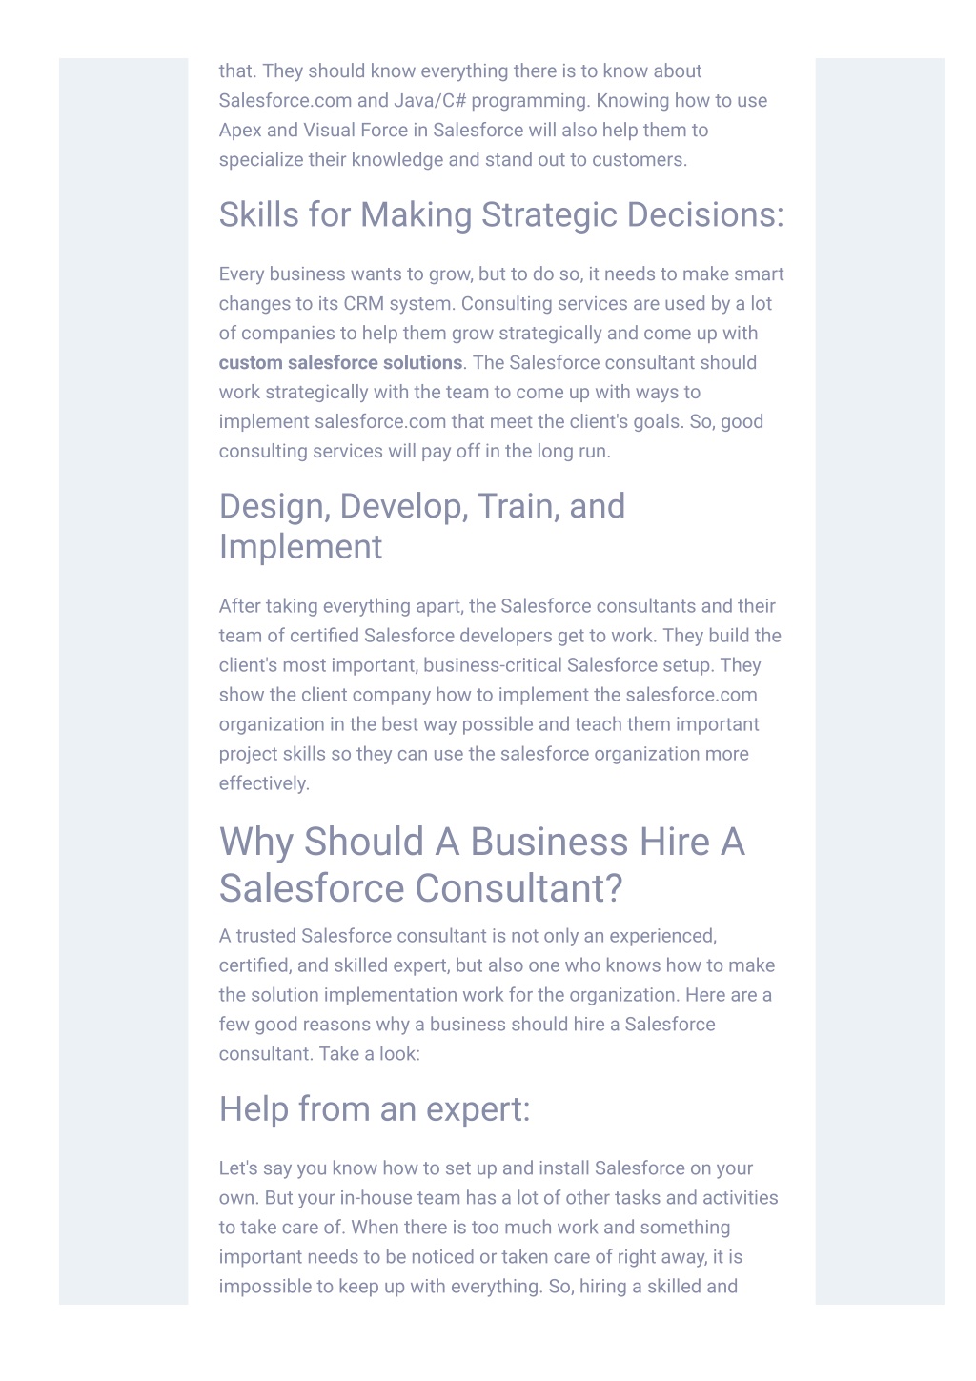976x1381 pixels.
Task: Click the line consultant. Take a look:
Action: 319,1054
